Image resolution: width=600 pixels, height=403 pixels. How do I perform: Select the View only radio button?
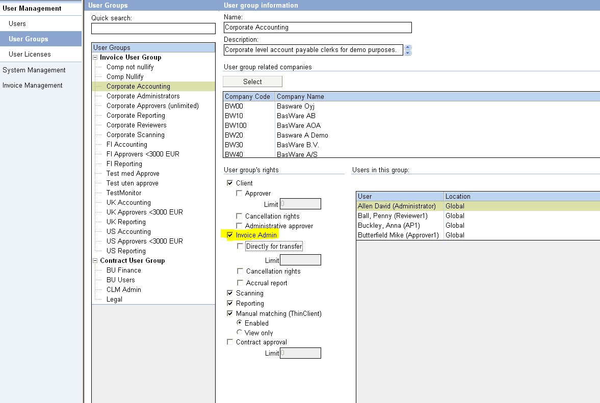tap(239, 332)
